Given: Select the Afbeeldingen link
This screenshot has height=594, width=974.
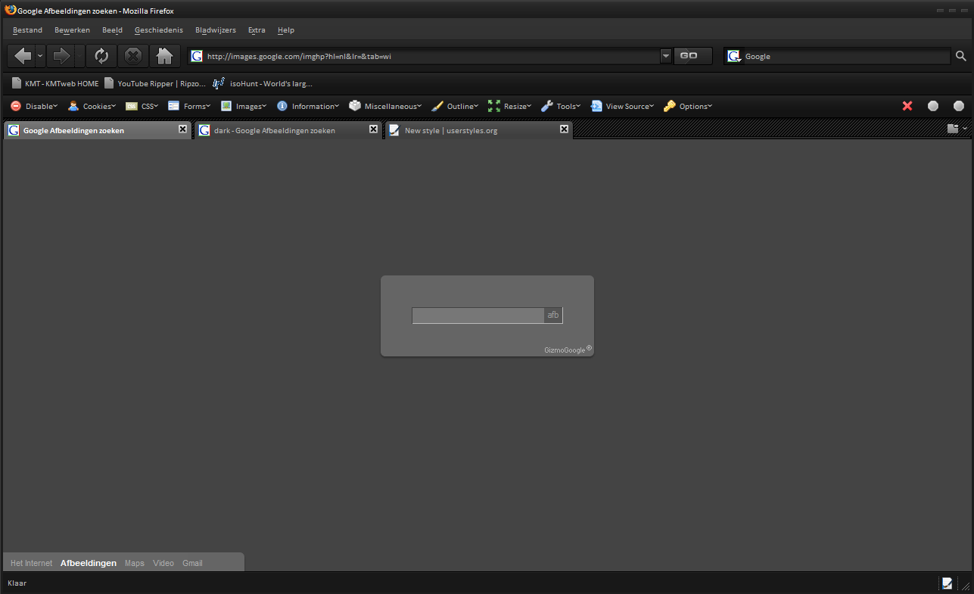Looking at the screenshot, I should 89,564.
